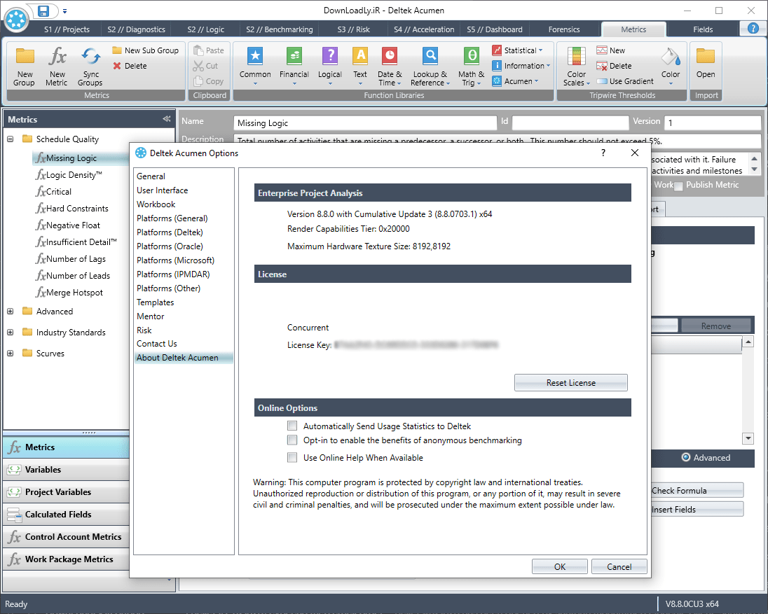Image resolution: width=768 pixels, height=614 pixels.
Task: Open the Financial function library
Action: coord(294,57)
